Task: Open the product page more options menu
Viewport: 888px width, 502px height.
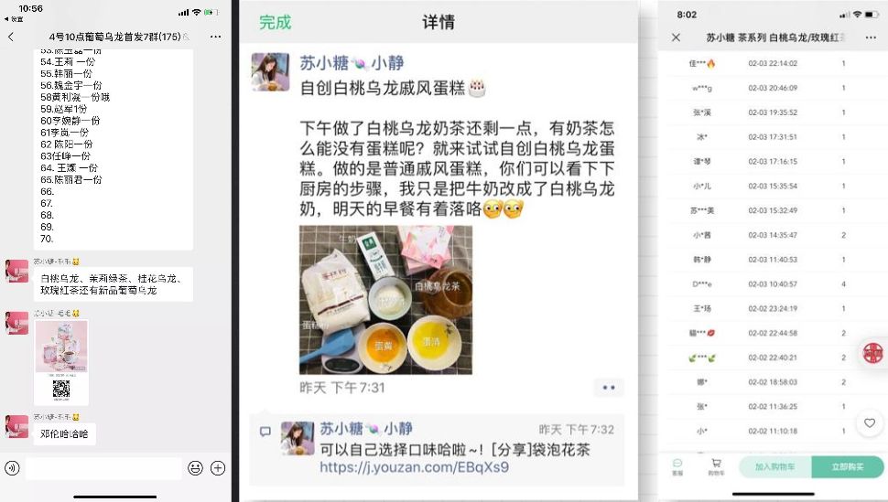Action: tap(871, 37)
